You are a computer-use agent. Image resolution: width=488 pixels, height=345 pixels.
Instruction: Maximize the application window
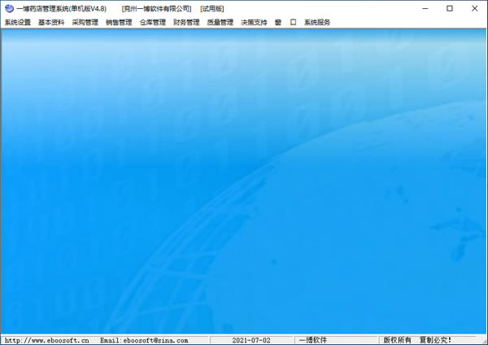(x=450, y=8)
